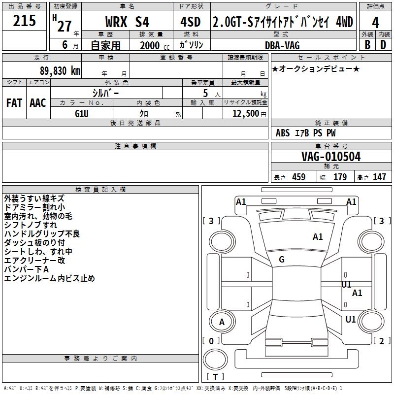This screenshot has width=394, height=394.
Task: Click inspector note バンパー下A
Action: (27, 269)
